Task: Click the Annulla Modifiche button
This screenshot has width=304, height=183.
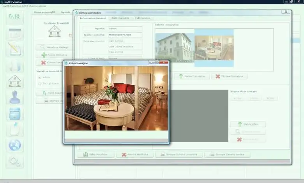Action: click(x=135, y=155)
